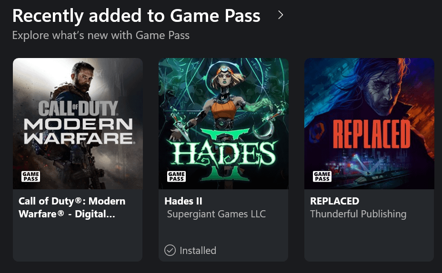Click the Supergiant Games LLC publisher name
The height and width of the screenshot is (273, 442).
216,214
